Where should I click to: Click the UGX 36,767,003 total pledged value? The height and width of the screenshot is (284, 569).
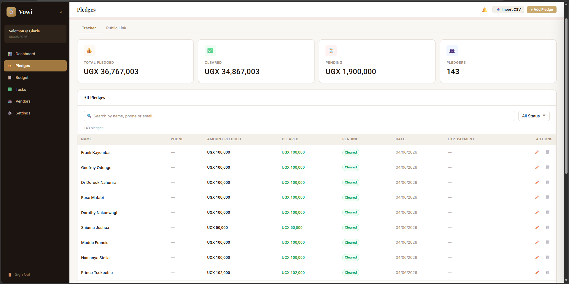pyautogui.click(x=111, y=72)
